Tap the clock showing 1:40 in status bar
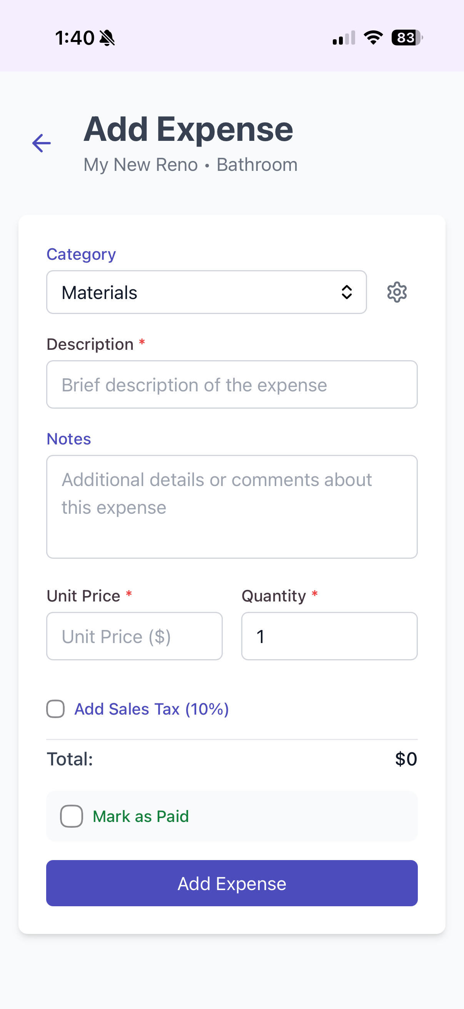This screenshot has height=1009, width=464. pos(75,37)
